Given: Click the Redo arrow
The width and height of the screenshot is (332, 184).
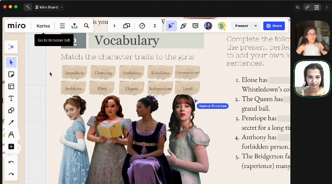Looking at the screenshot, I should click(x=11, y=174).
